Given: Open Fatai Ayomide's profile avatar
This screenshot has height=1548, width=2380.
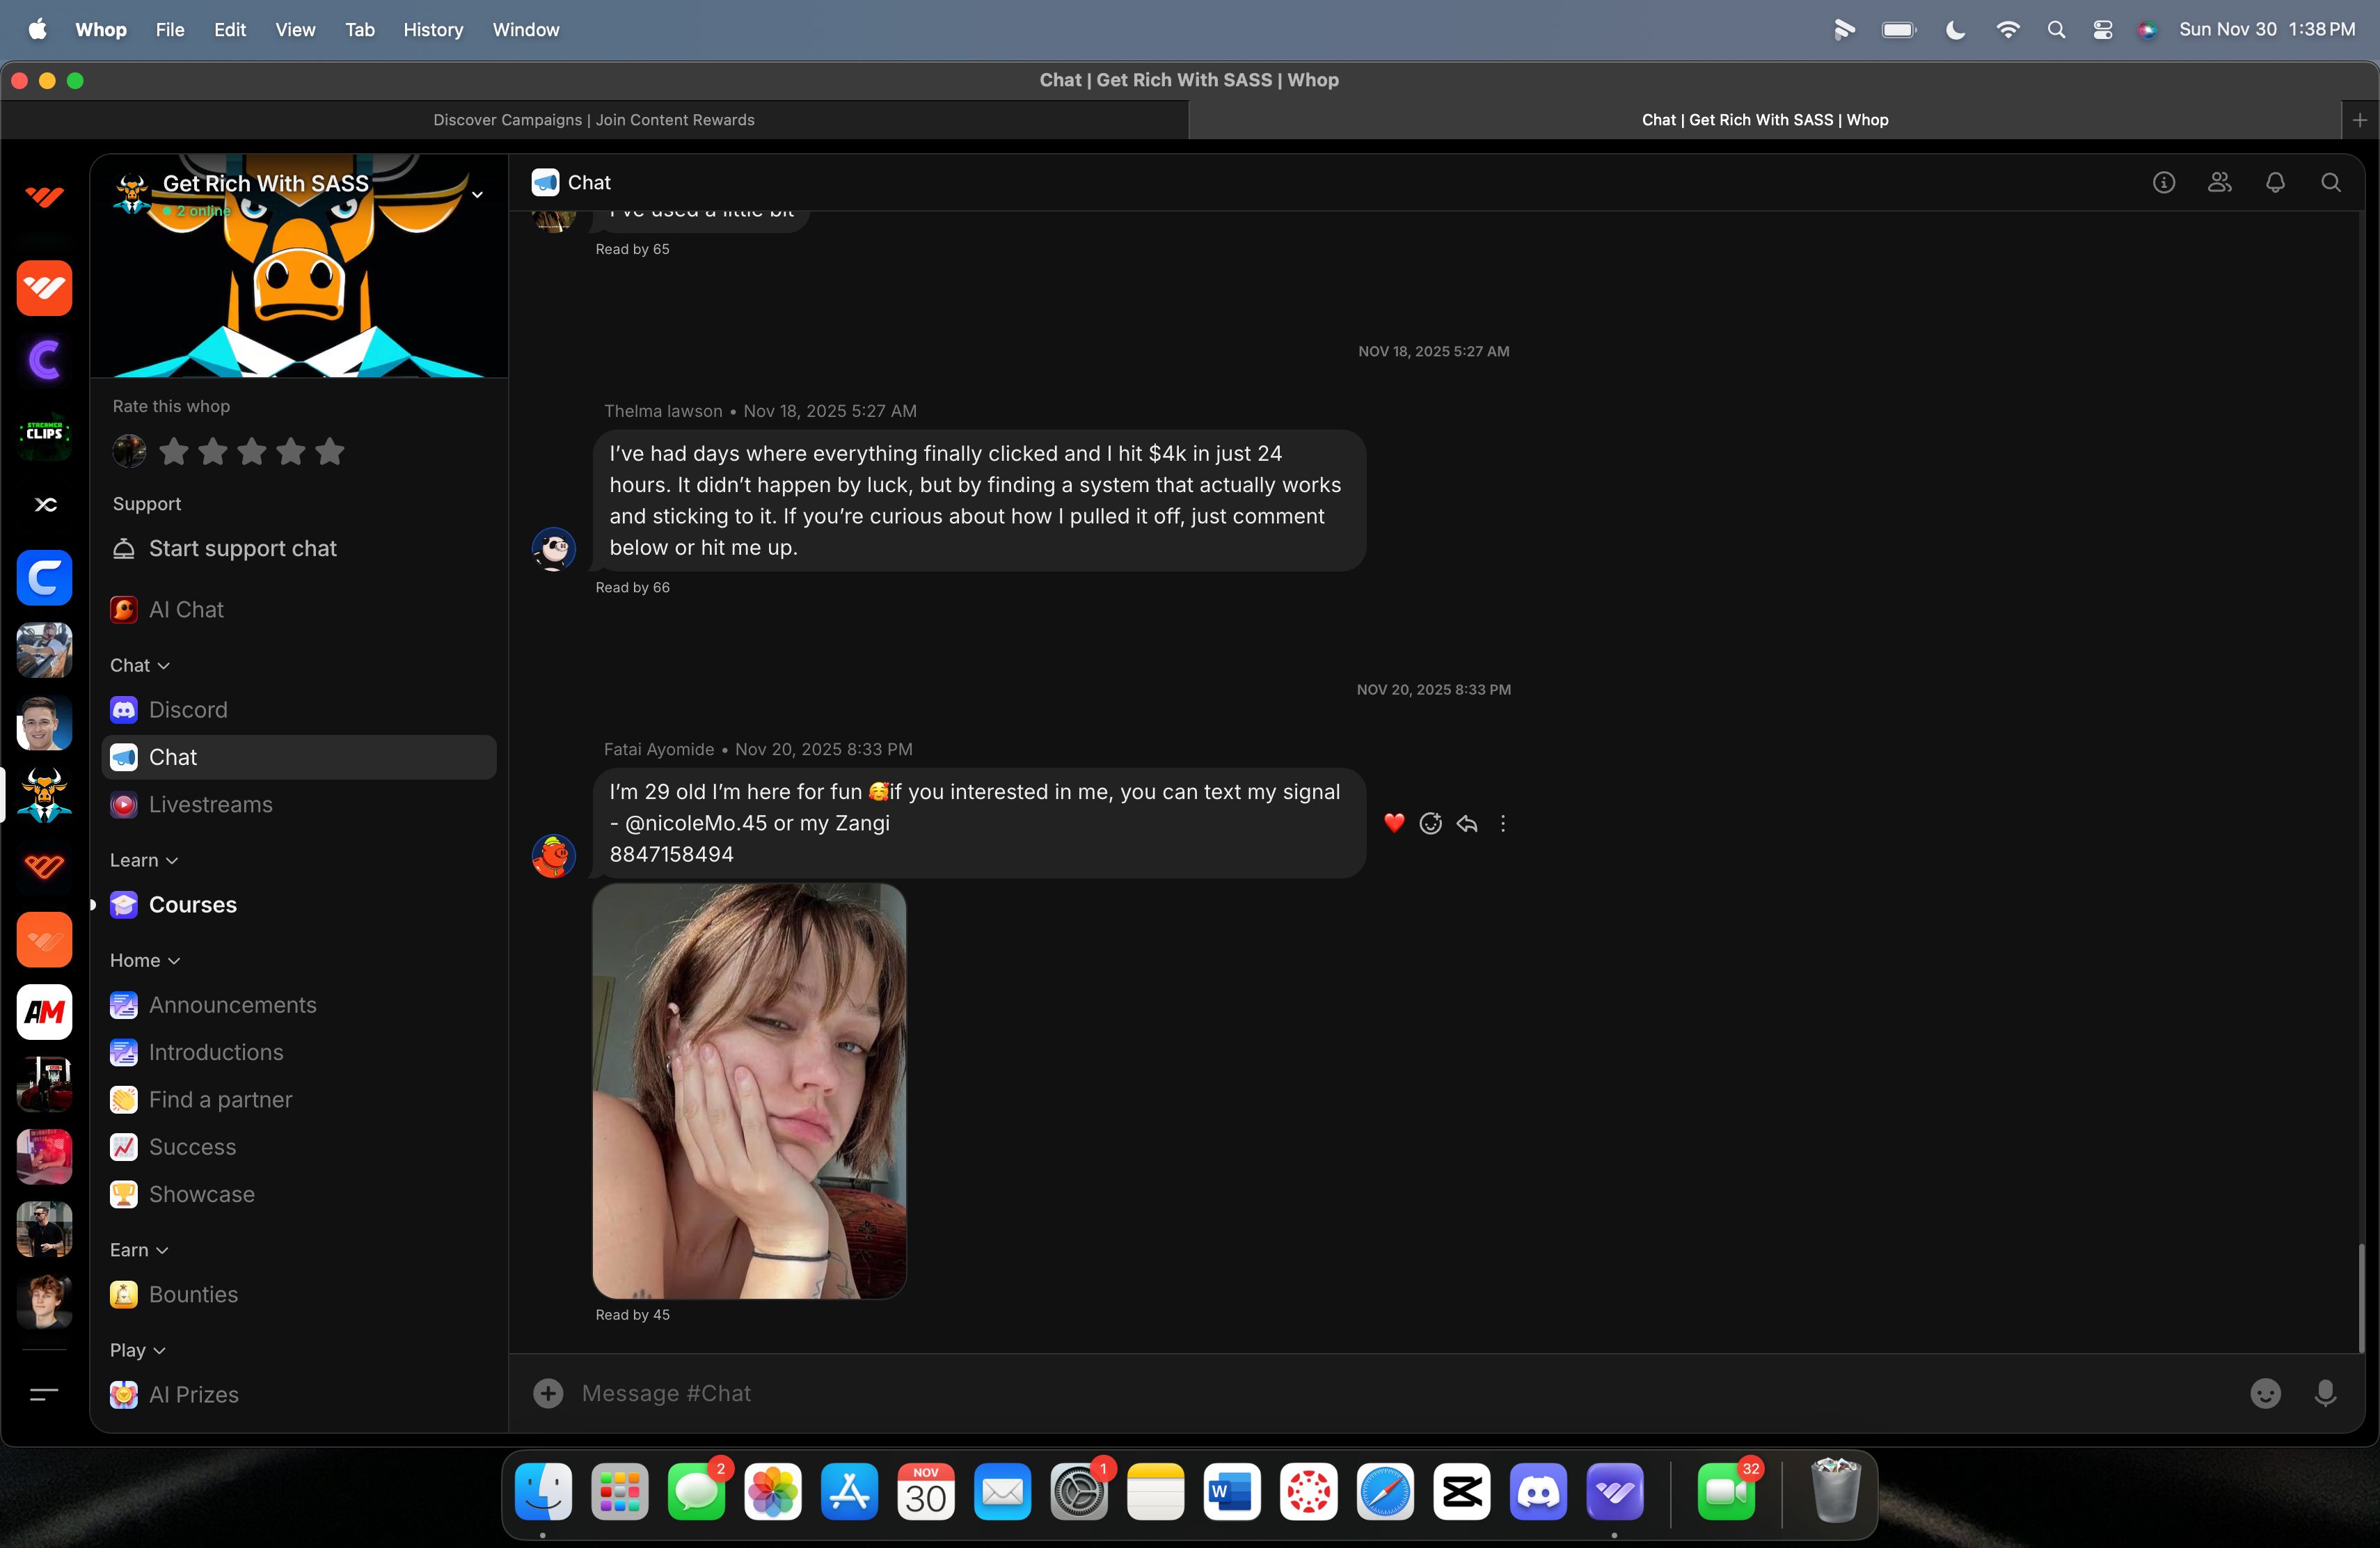Looking at the screenshot, I should [554, 856].
